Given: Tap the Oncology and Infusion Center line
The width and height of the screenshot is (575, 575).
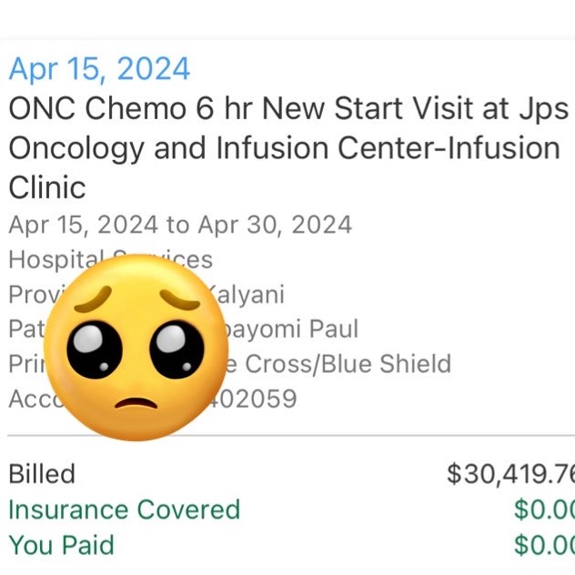Looking at the screenshot, I should tap(284, 148).
